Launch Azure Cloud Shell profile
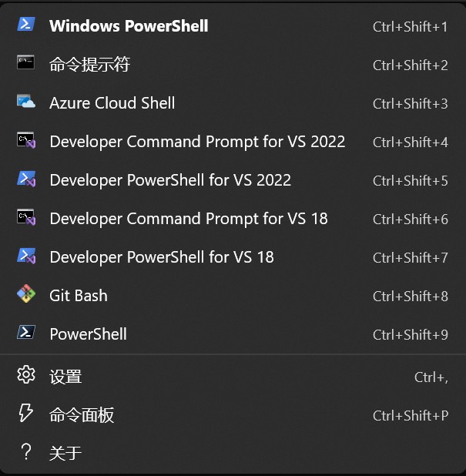Image resolution: width=466 pixels, height=476 pixels. (233, 103)
